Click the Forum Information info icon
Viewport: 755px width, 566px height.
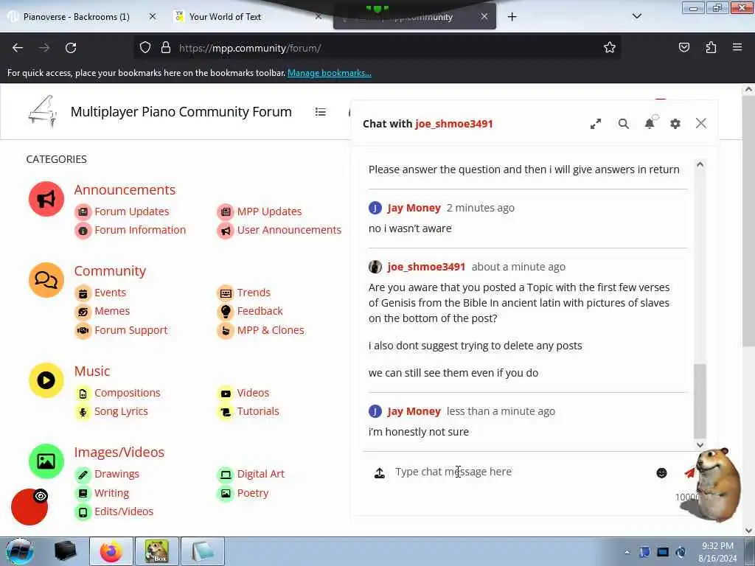point(83,231)
